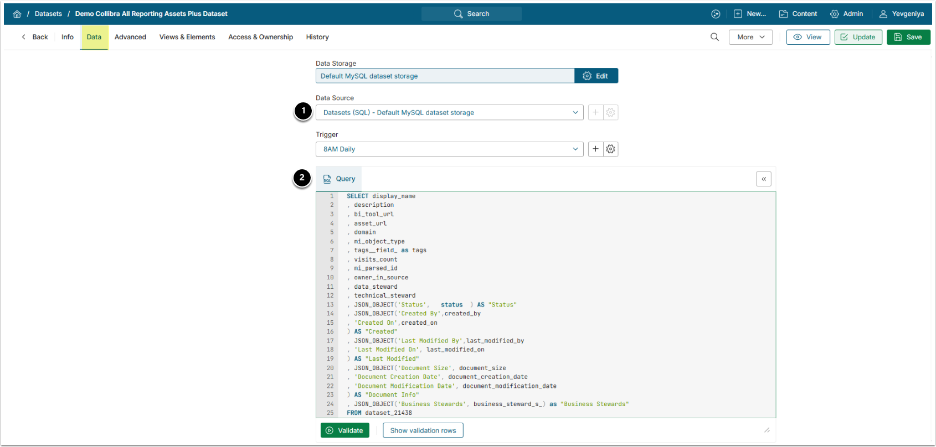Image resolution: width=936 pixels, height=447 pixels.
Task: Open the Views & Elements tab
Action: (187, 37)
